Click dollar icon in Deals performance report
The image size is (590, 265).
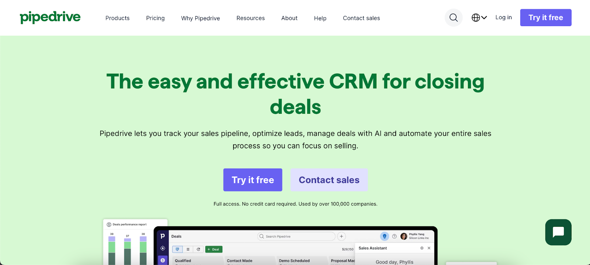click(109, 225)
